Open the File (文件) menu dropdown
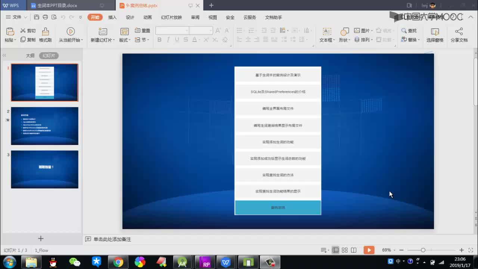Viewport: 478px width, 269px height. [16, 17]
